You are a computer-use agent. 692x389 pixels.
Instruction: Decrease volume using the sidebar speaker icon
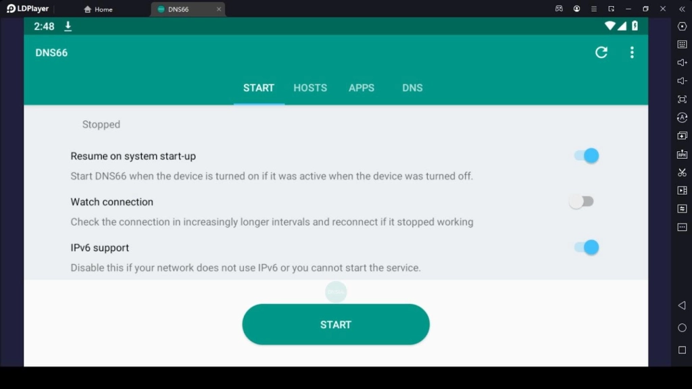[682, 81]
